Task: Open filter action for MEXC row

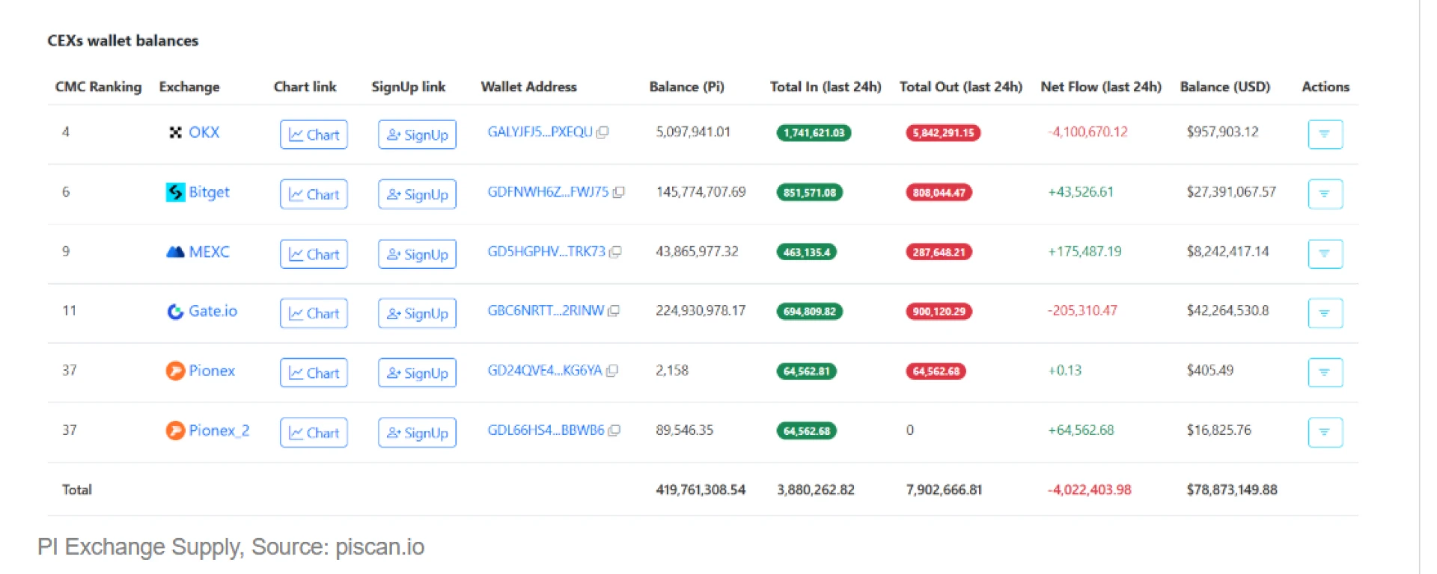Action: 1324,254
